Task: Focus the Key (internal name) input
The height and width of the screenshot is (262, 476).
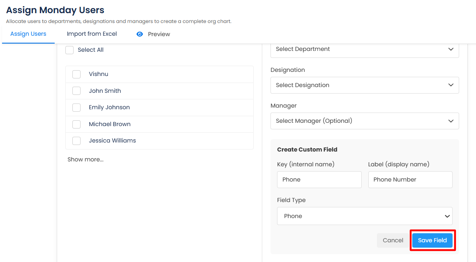Action: pos(319,179)
